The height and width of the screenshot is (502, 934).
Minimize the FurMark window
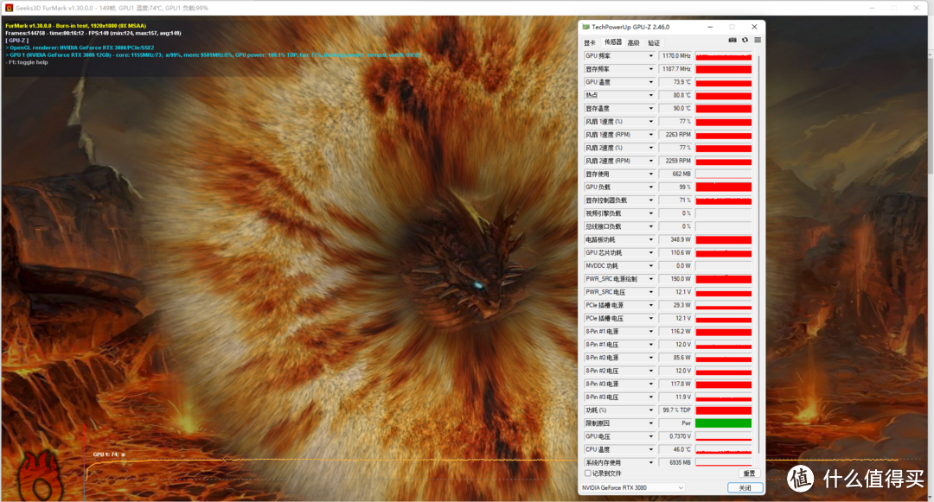coord(872,8)
